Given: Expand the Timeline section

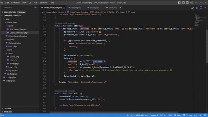Looking at the screenshot, I should pyautogui.click(x=8, y=112).
